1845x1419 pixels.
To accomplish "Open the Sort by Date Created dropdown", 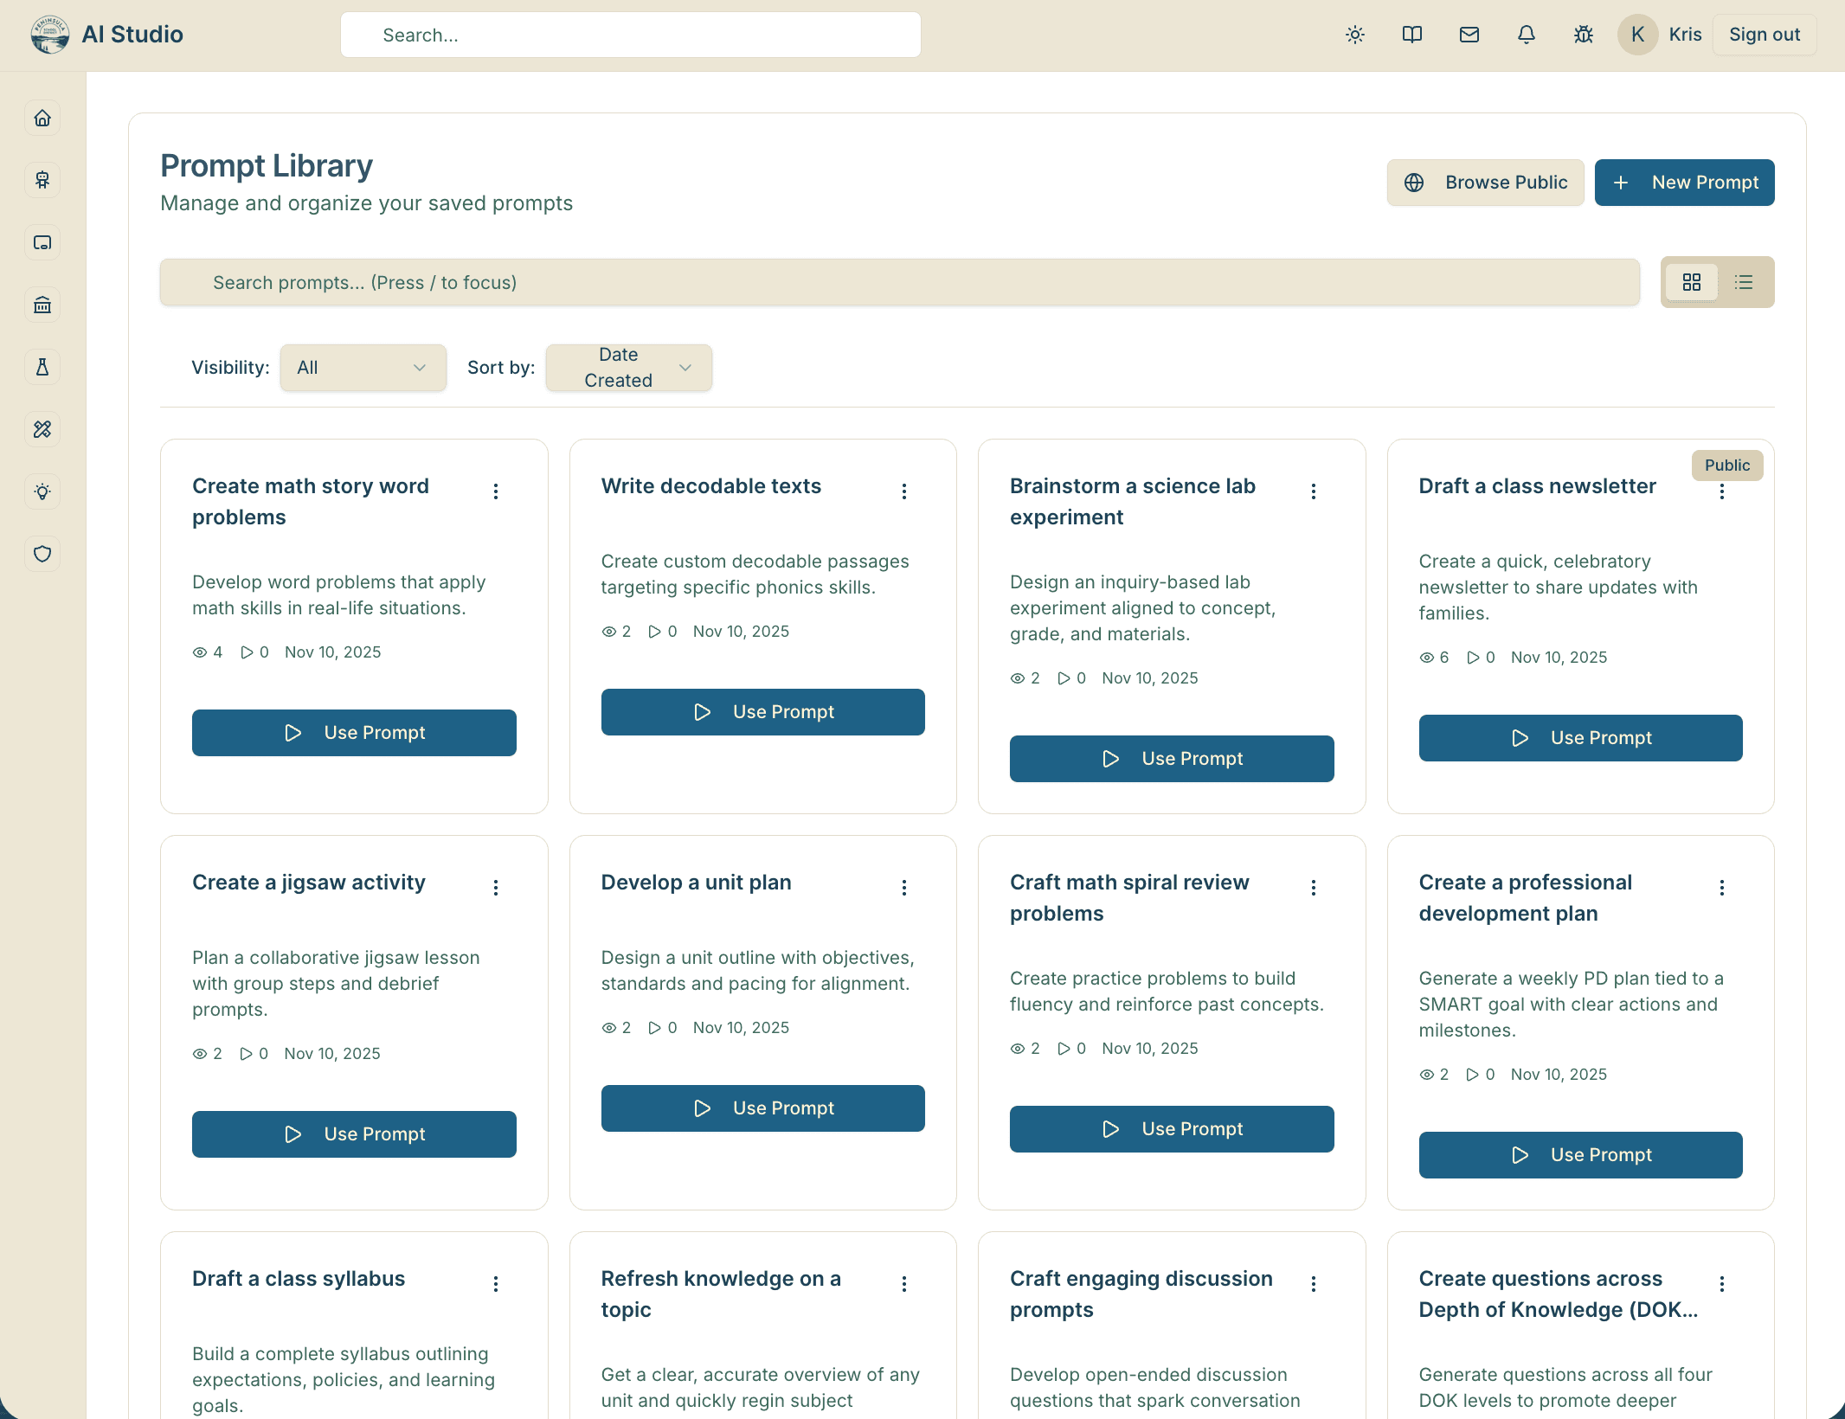I will click(628, 367).
